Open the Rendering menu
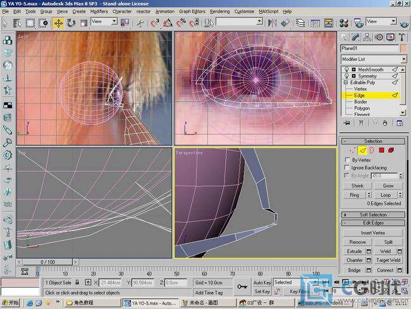This screenshot has height=309, width=411. tap(219, 11)
